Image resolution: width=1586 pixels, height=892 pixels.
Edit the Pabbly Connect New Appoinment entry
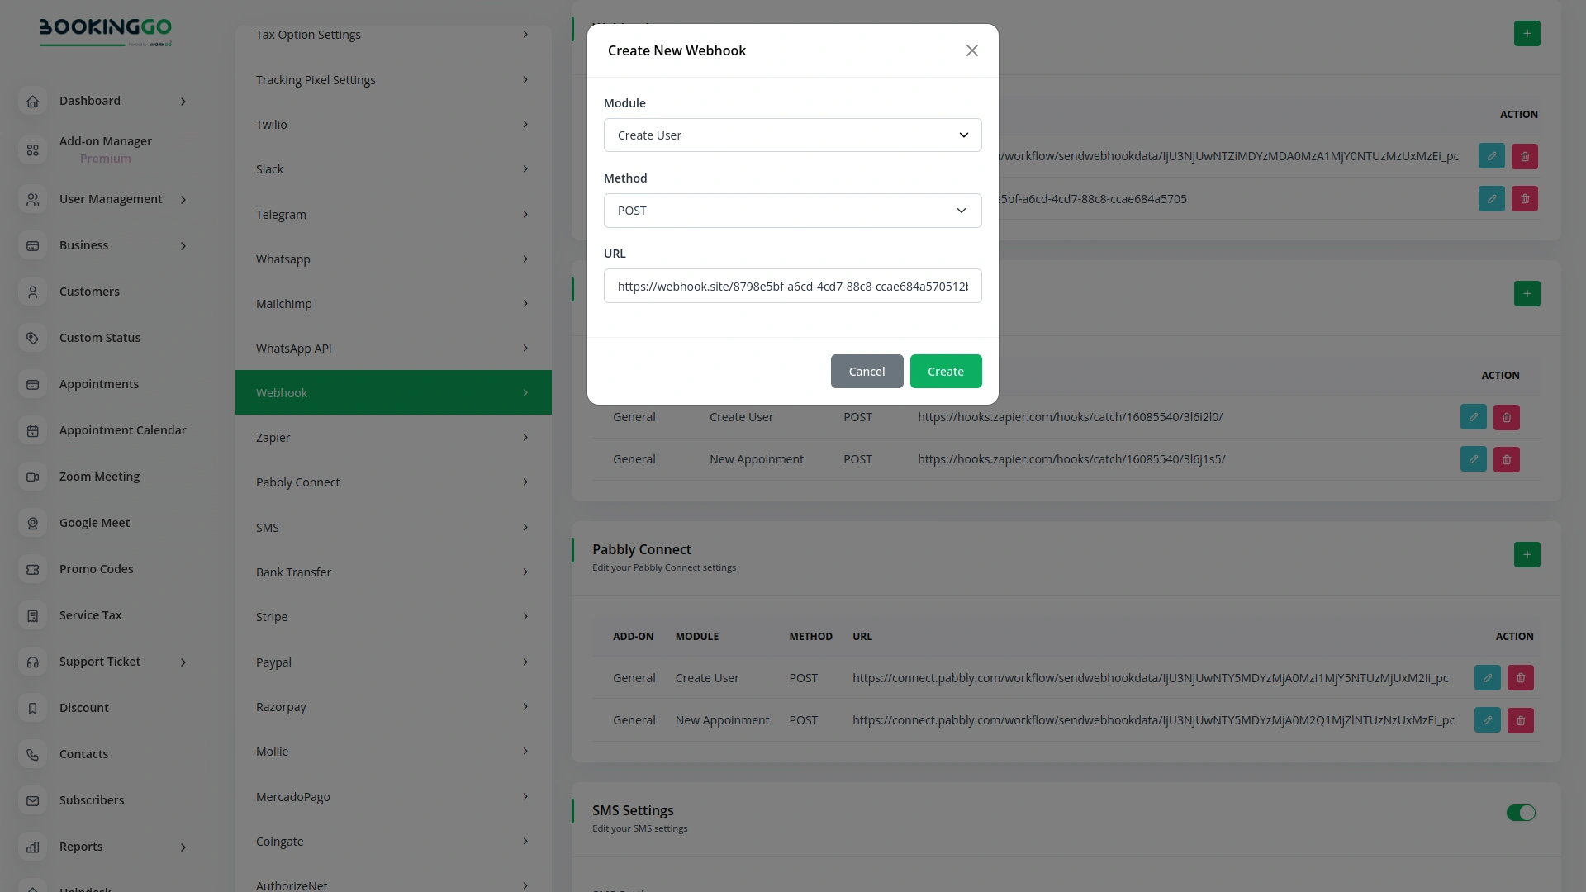[1487, 719]
